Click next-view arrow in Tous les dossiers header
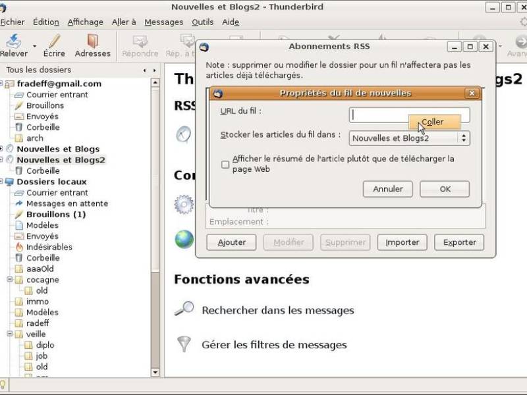 (x=155, y=70)
